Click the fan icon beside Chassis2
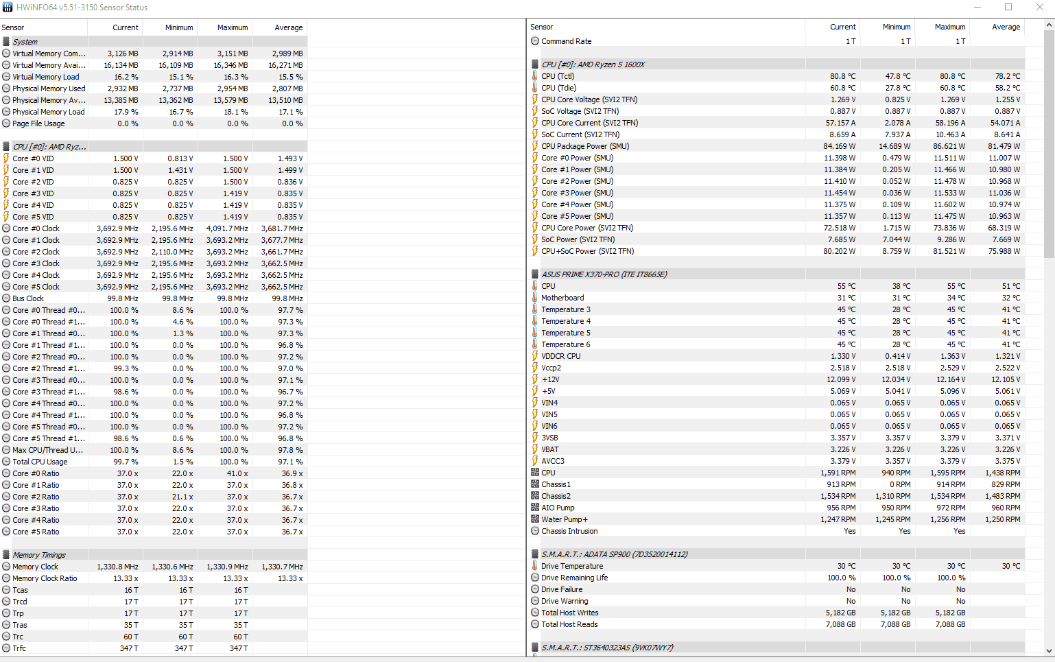 (x=535, y=496)
